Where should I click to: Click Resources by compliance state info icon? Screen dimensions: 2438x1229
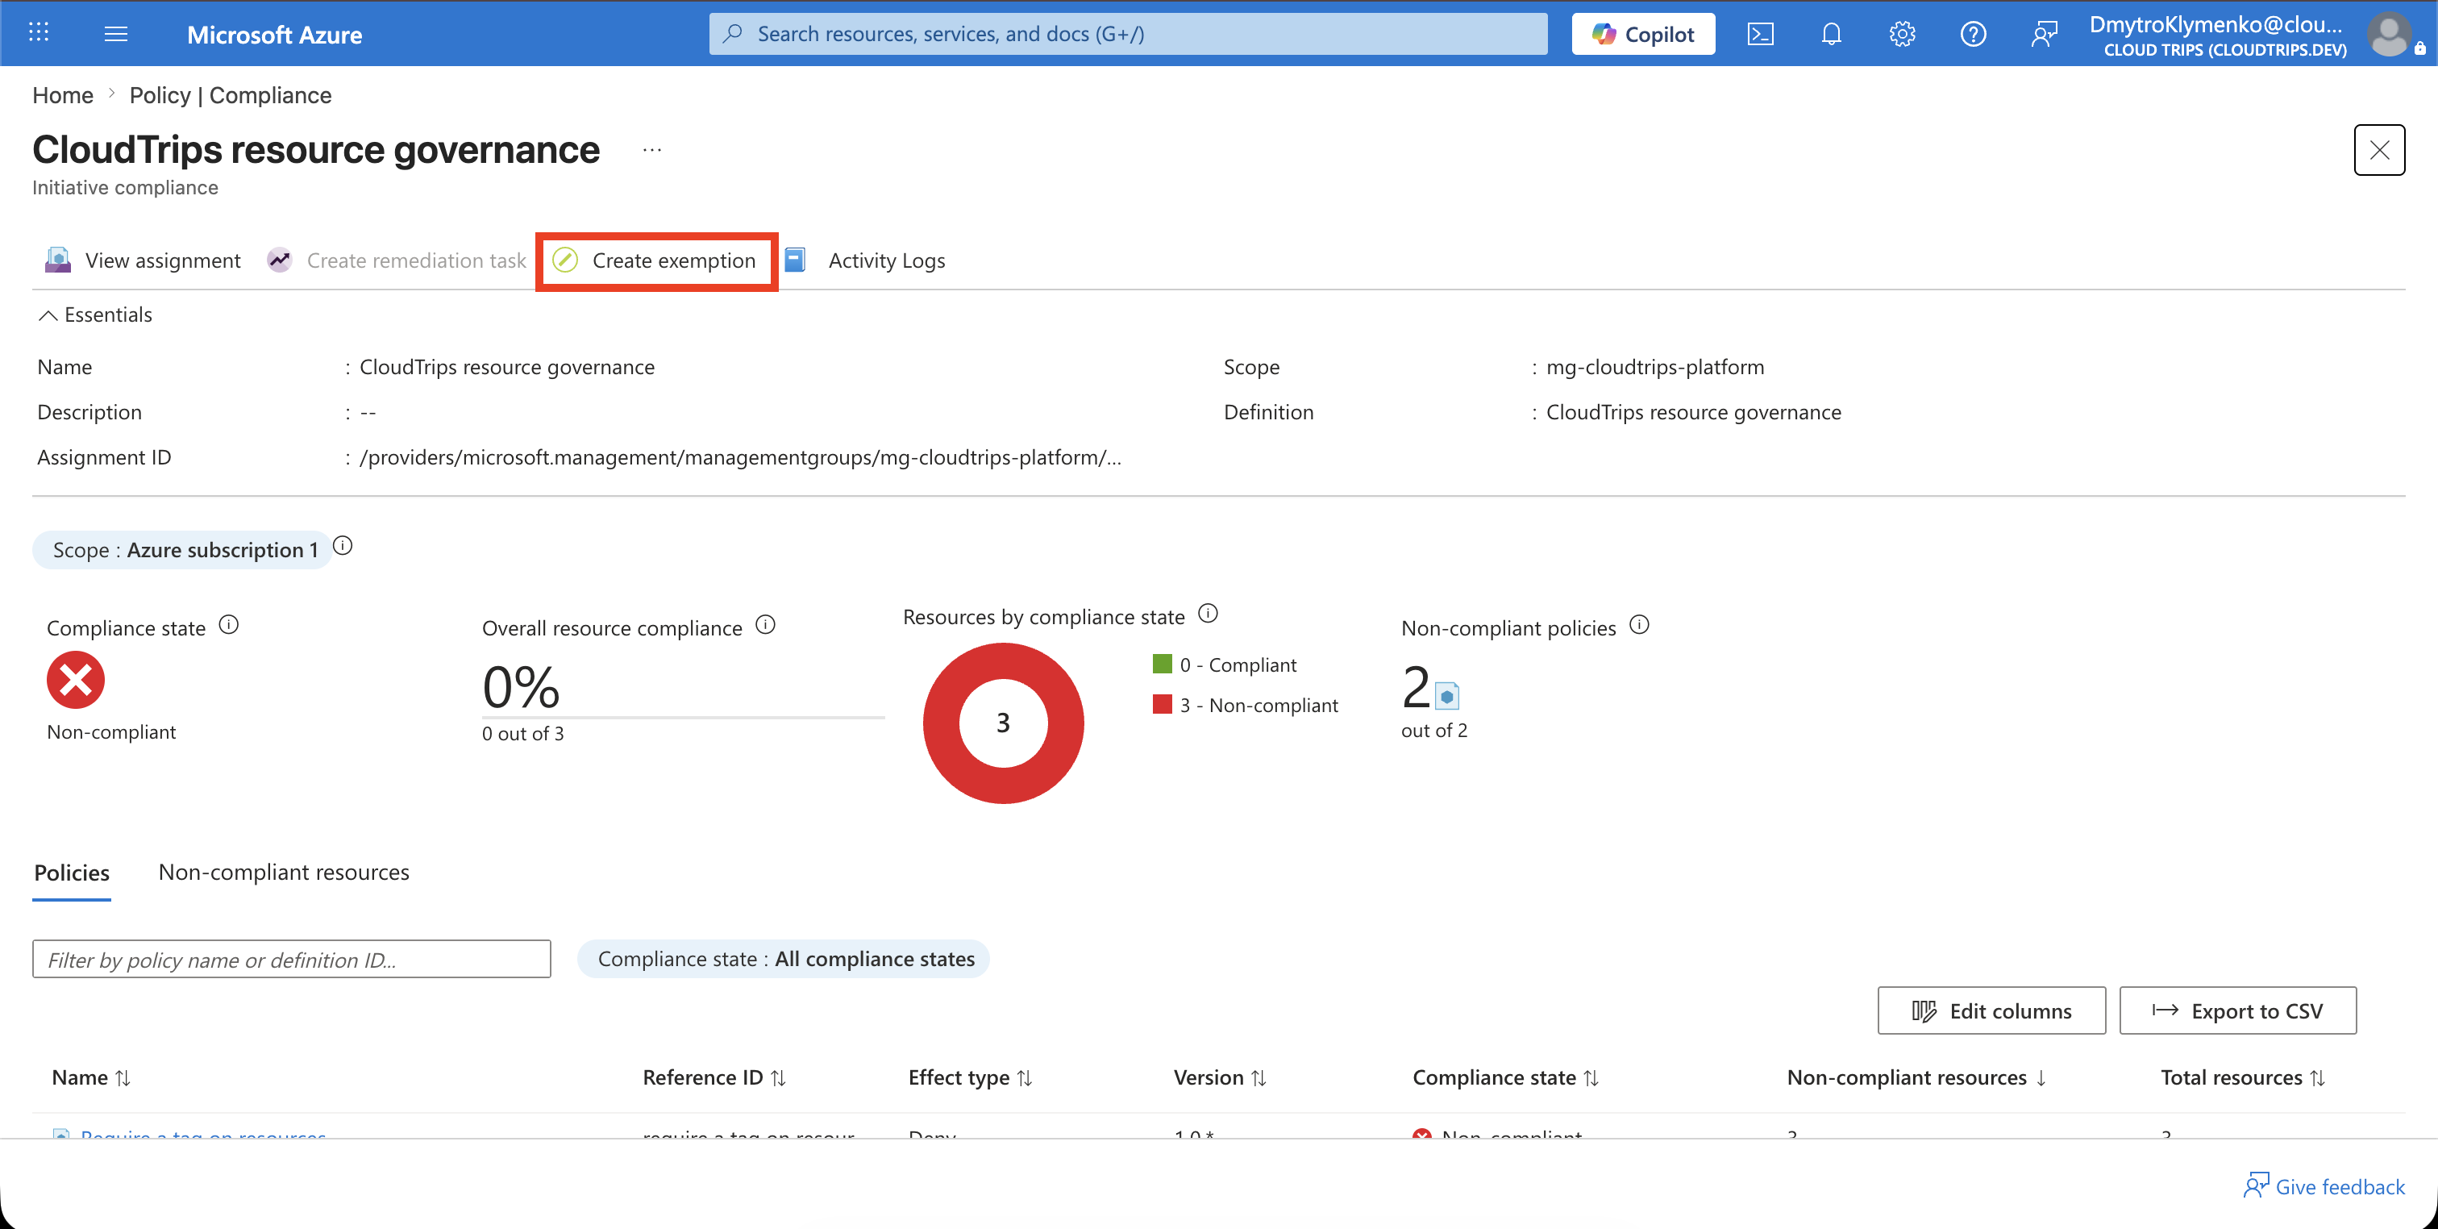click(1209, 614)
